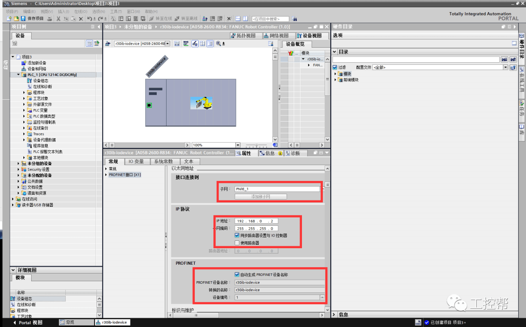Select PROFINET 接口 [X1] in properties navigation
Viewport: 526px width, 327px height.
tap(125, 175)
